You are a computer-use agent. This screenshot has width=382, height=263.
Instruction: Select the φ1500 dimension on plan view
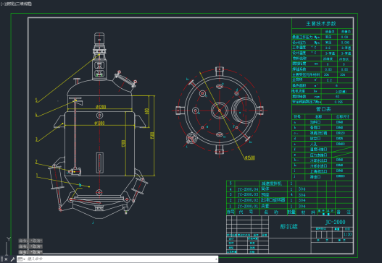tap(249, 158)
